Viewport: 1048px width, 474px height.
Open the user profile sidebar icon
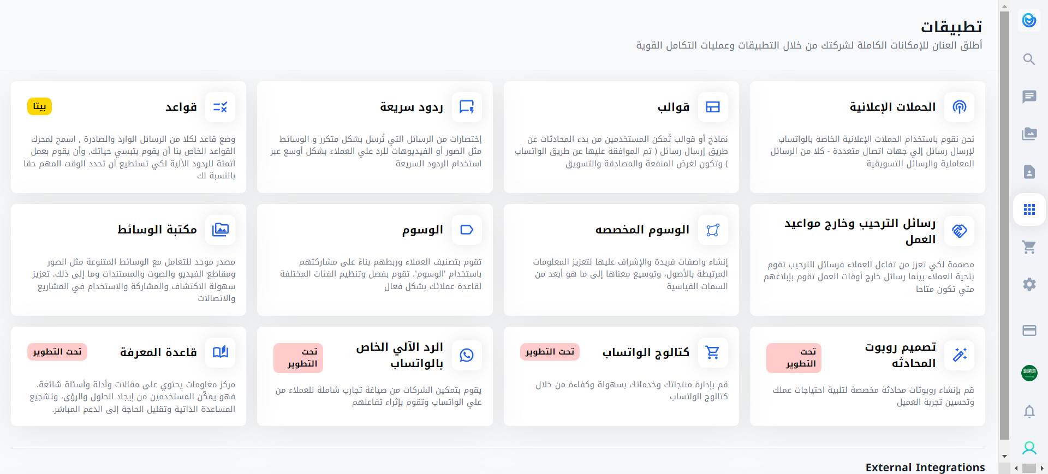click(1029, 448)
